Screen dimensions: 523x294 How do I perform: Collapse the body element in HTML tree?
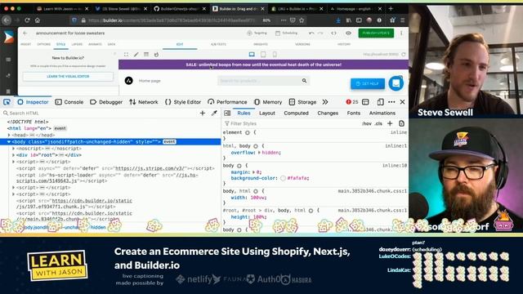(9, 141)
